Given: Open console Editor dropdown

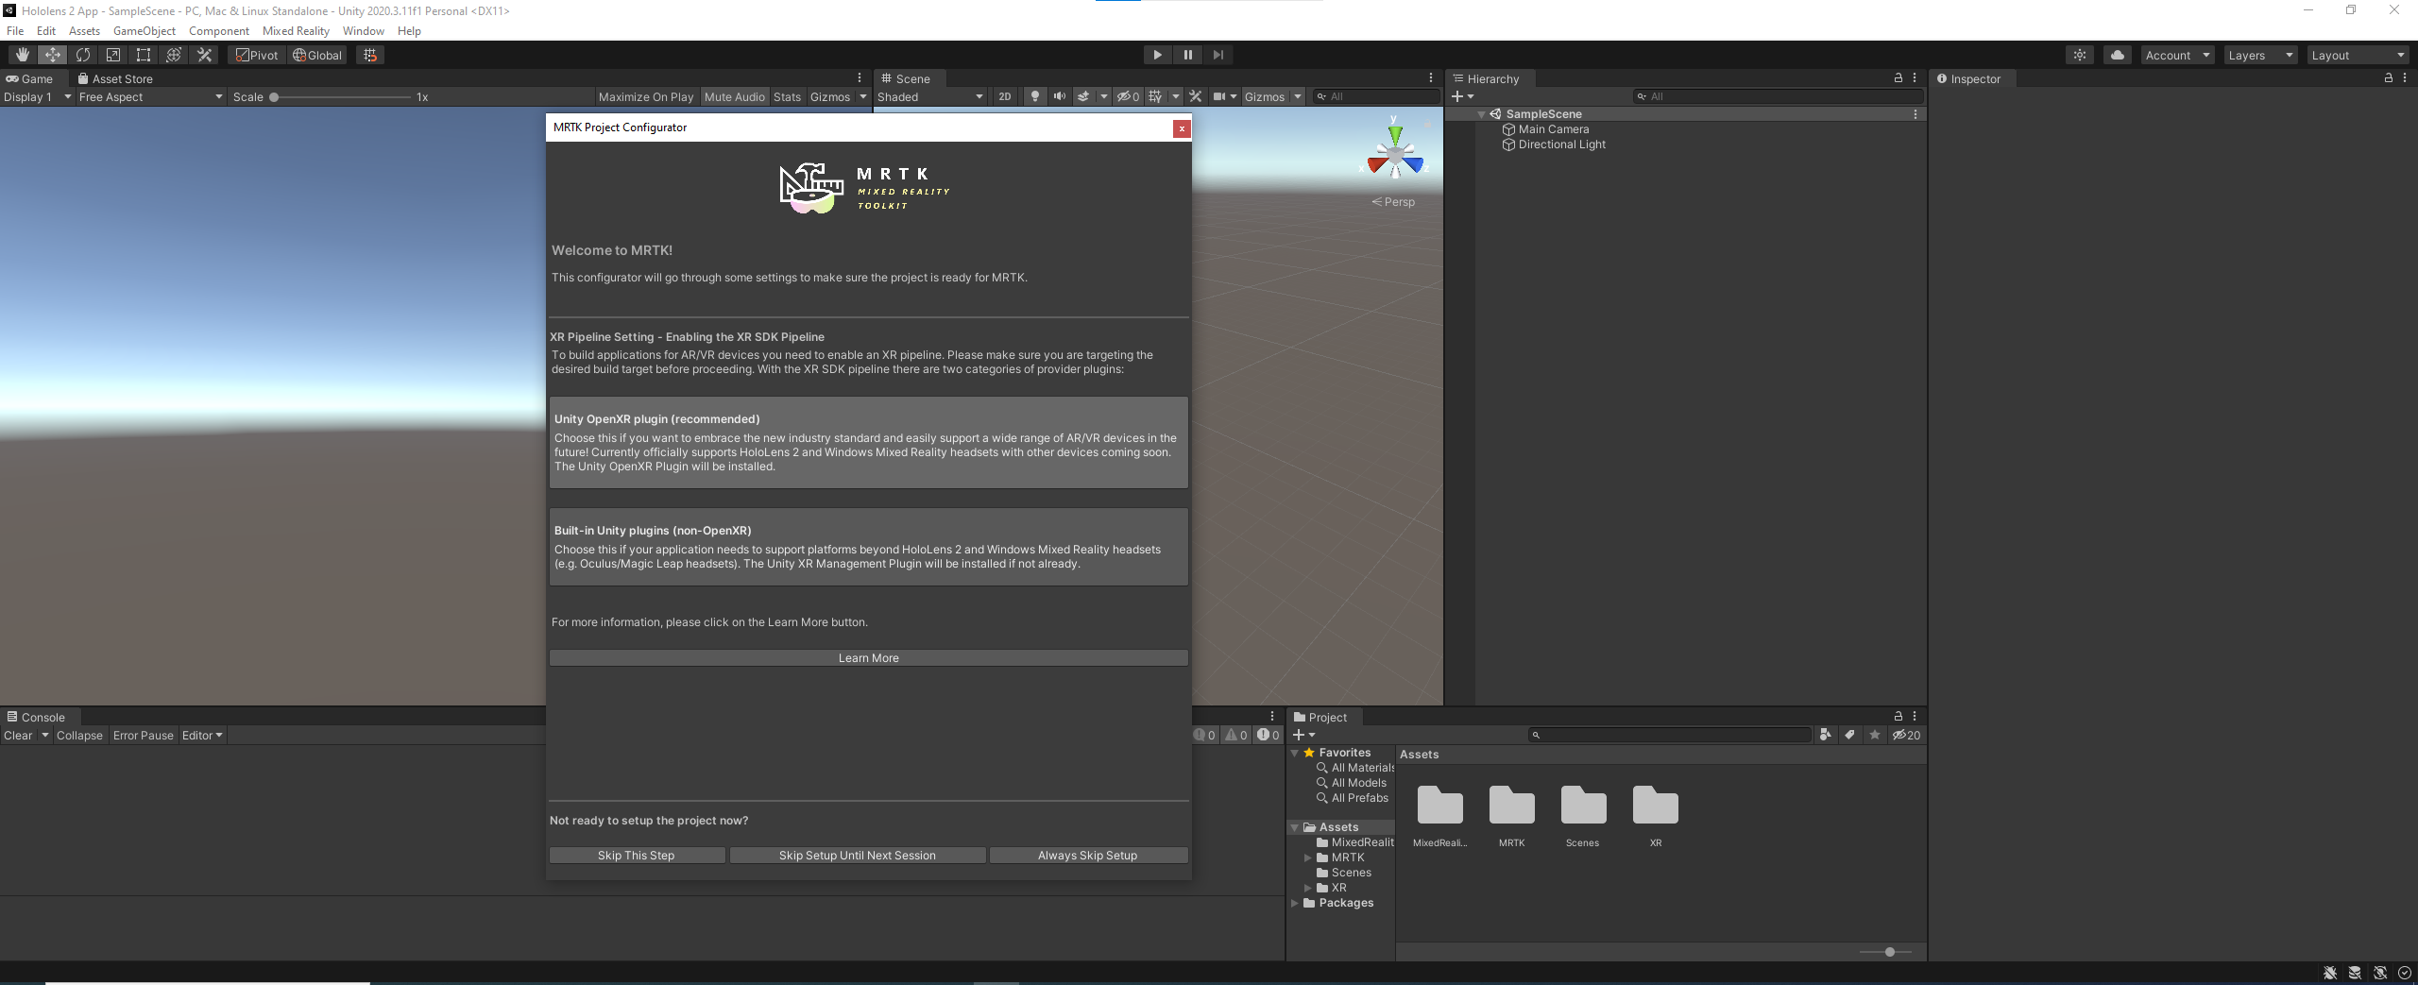Looking at the screenshot, I should (x=202, y=735).
